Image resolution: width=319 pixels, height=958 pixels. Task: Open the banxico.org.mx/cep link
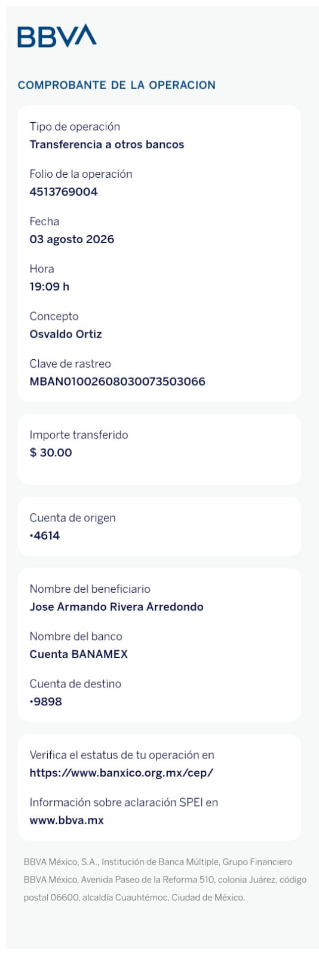tap(121, 773)
